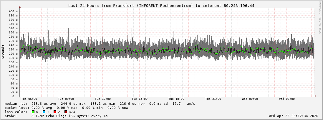Click the probe description ICMP Echo Pings

coord(69,116)
